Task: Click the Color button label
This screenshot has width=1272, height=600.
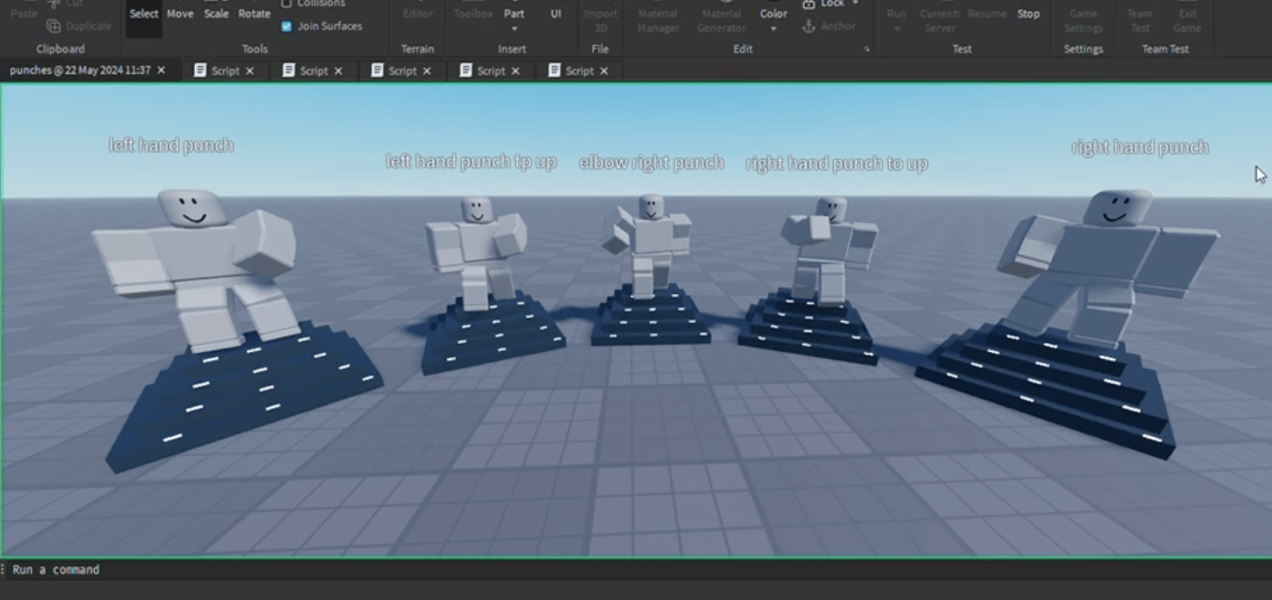Action: [773, 14]
